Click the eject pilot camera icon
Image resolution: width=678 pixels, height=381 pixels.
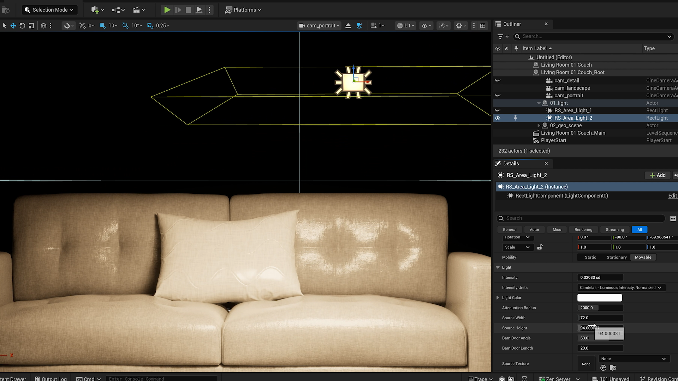click(x=348, y=25)
